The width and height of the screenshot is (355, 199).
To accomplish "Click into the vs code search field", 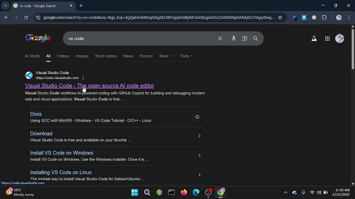I will pyautogui.click(x=140, y=39).
